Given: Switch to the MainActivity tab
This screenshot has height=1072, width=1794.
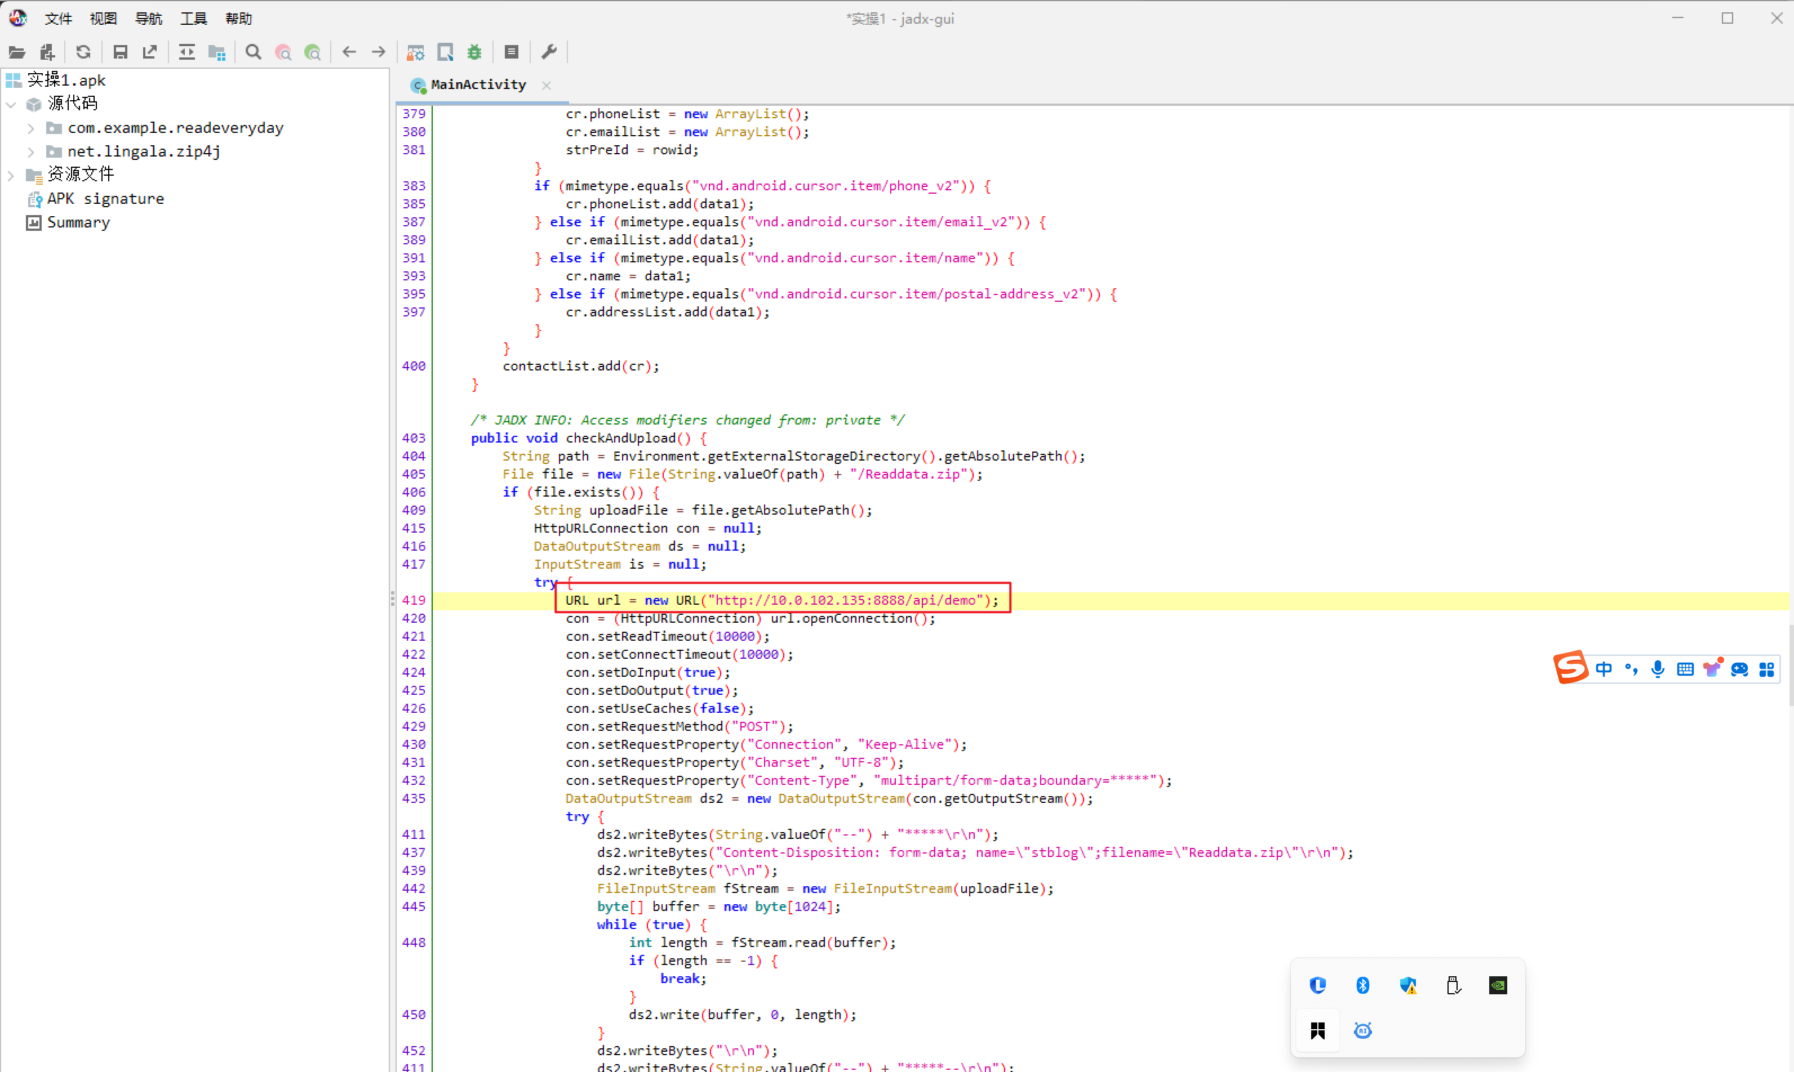Looking at the screenshot, I should pyautogui.click(x=478, y=84).
